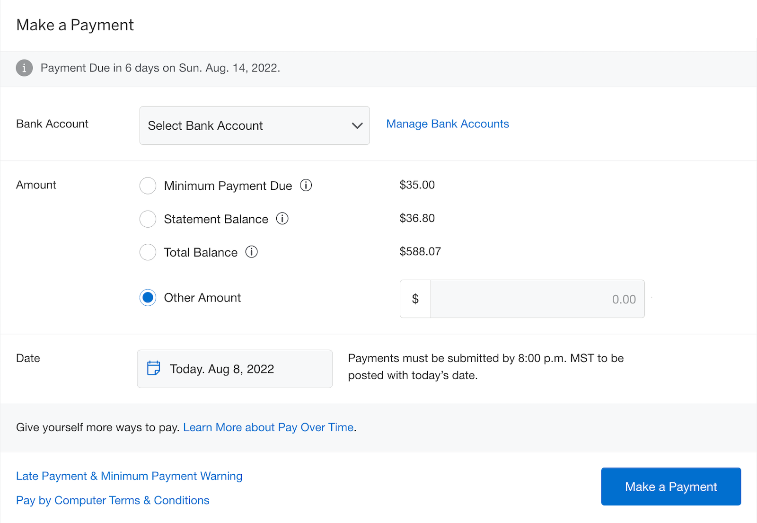757x523 pixels.
Task: Open Manage Bank Accounts
Action: pyautogui.click(x=447, y=124)
